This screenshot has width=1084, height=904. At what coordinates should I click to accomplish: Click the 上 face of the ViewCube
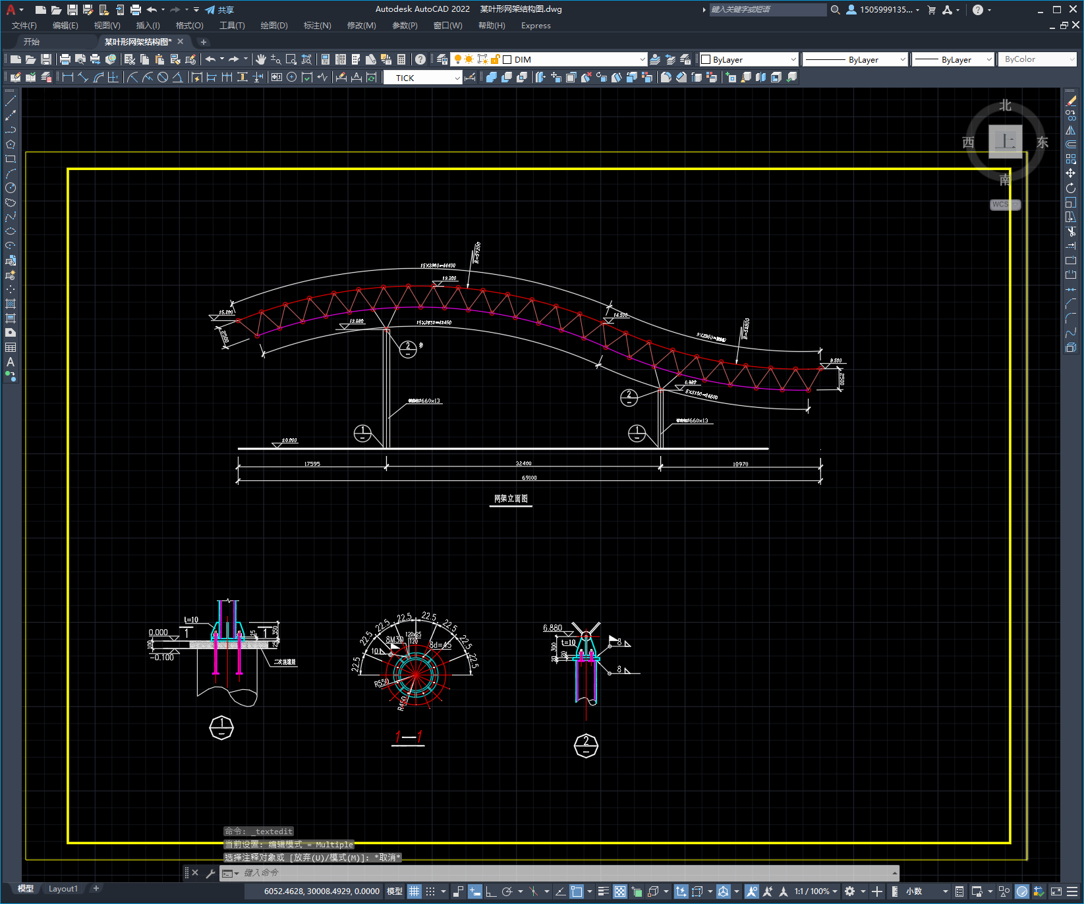[1005, 141]
